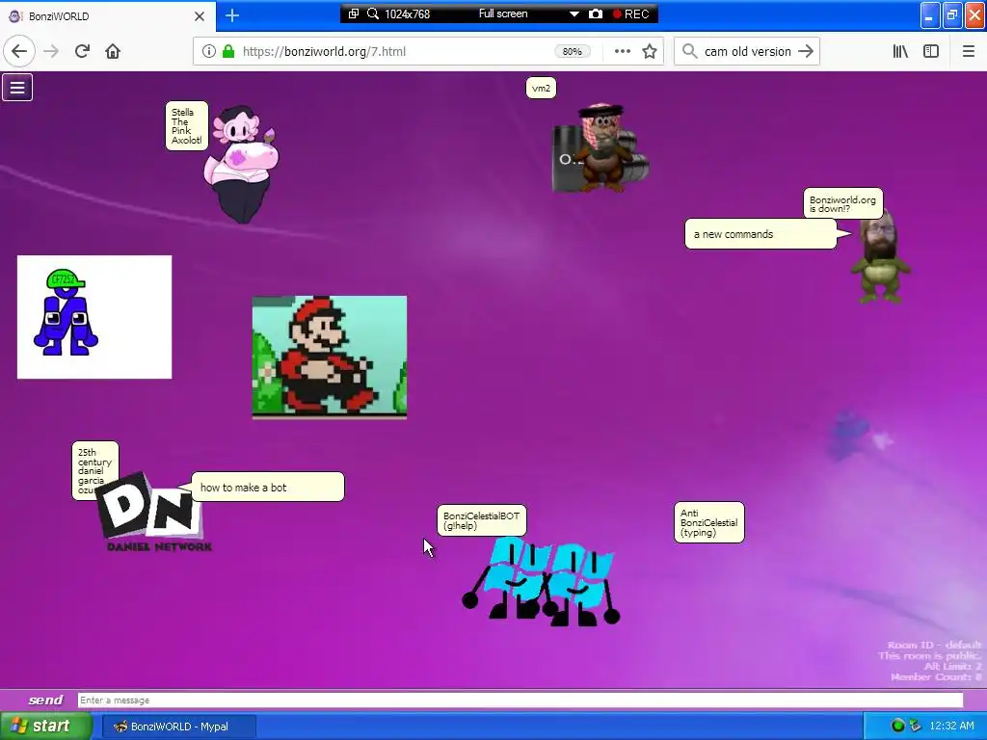Select the vm2 name tag

pos(541,88)
